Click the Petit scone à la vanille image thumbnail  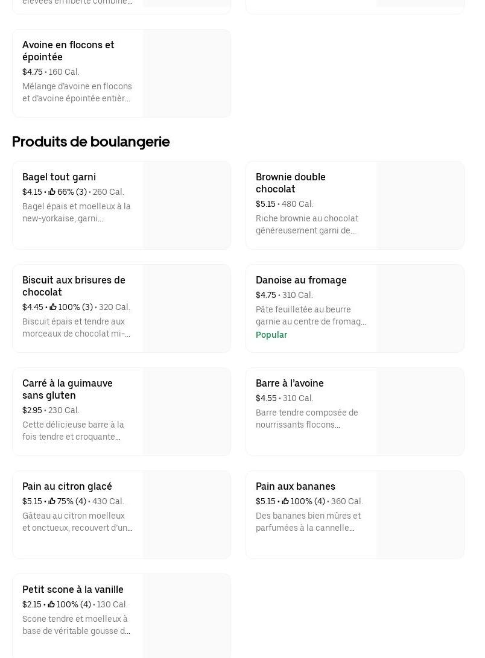(x=186, y=616)
